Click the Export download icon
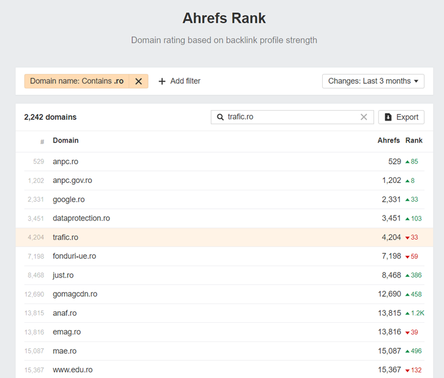The width and height of the screenshot is (444, 378). 388,117
